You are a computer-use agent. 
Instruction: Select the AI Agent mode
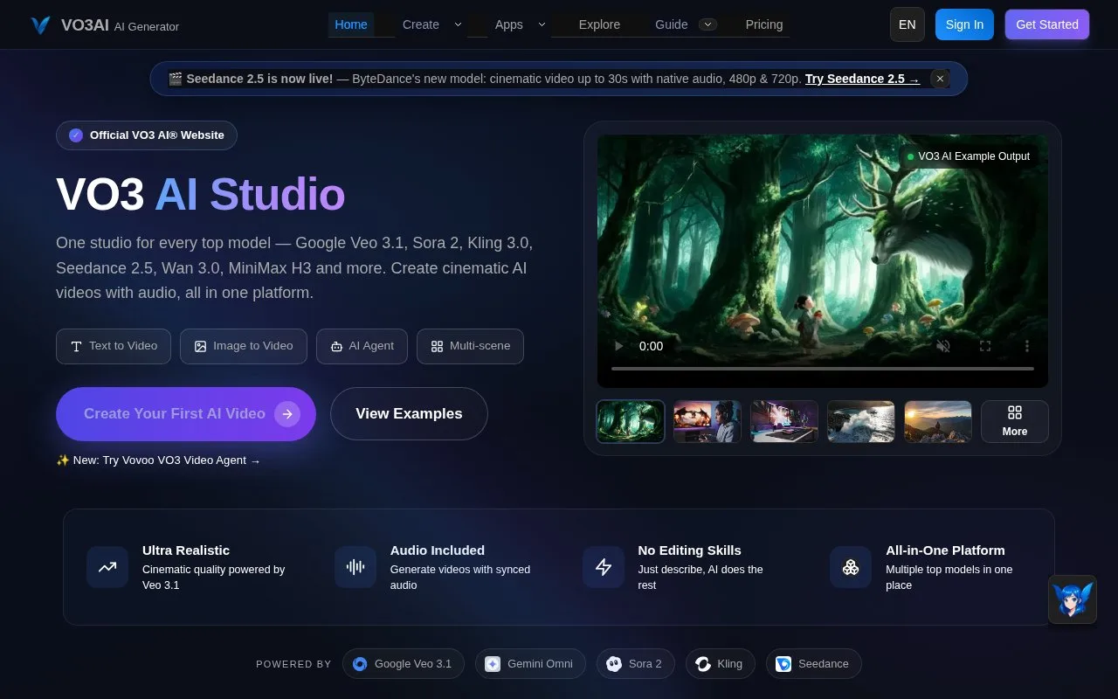(x=362, y=346)
